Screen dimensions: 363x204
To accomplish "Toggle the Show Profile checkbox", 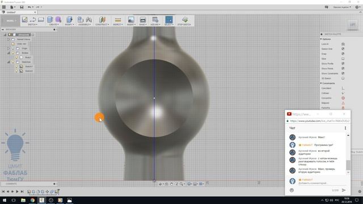I will pyautogui.click(x=343, y=63).
